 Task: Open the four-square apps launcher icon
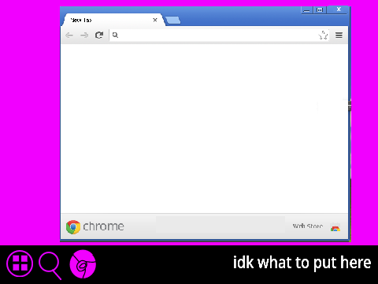click(20, 263)
